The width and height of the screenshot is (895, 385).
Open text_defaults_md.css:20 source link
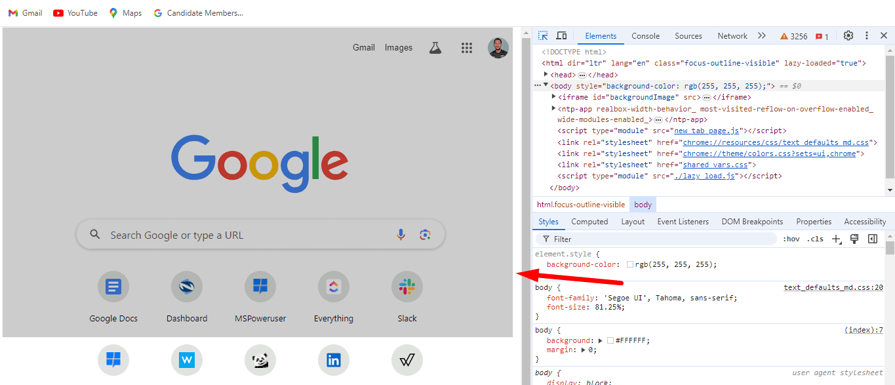(833, 287)
